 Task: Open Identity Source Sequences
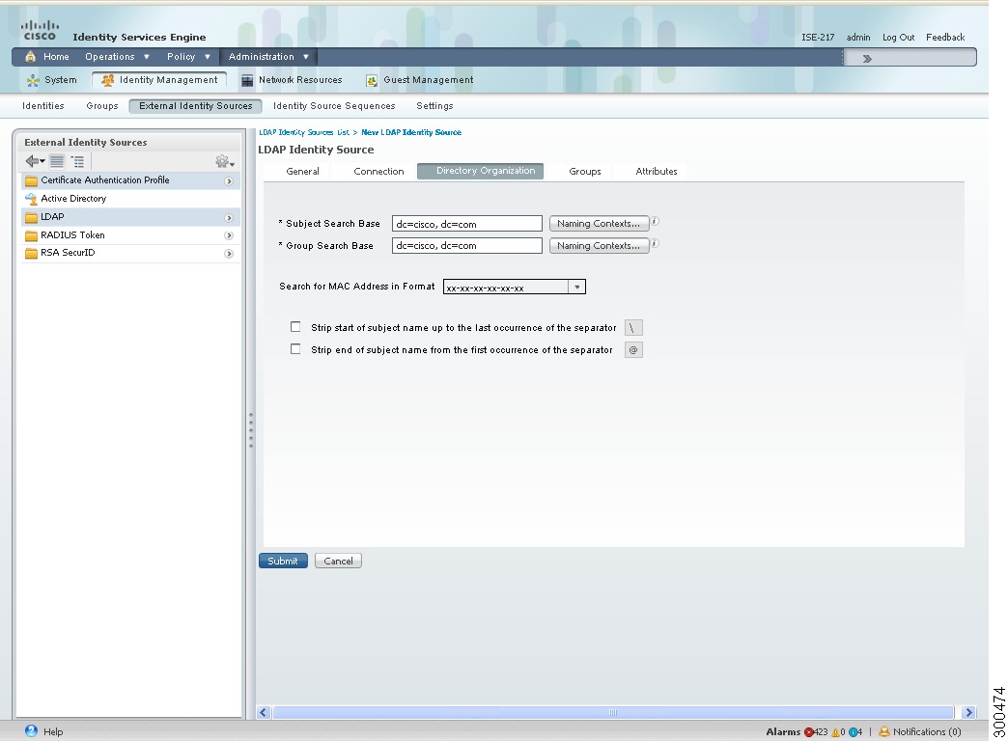click(x=334, y=106)
